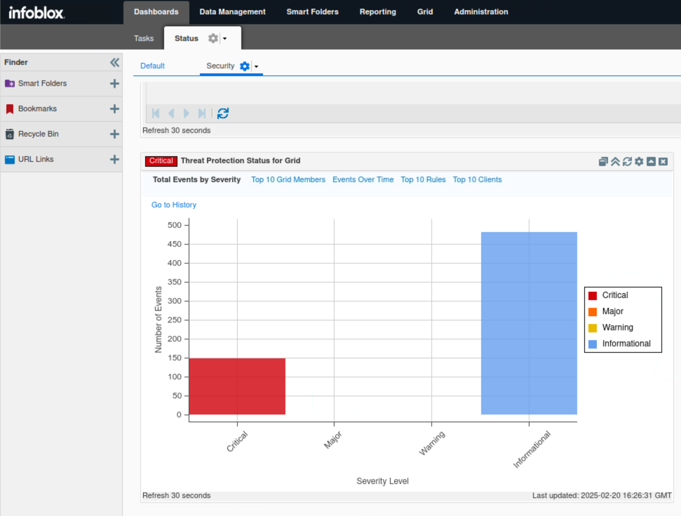Go to the last page arrow
Screen dimensions: 681x516
(202, 113)
